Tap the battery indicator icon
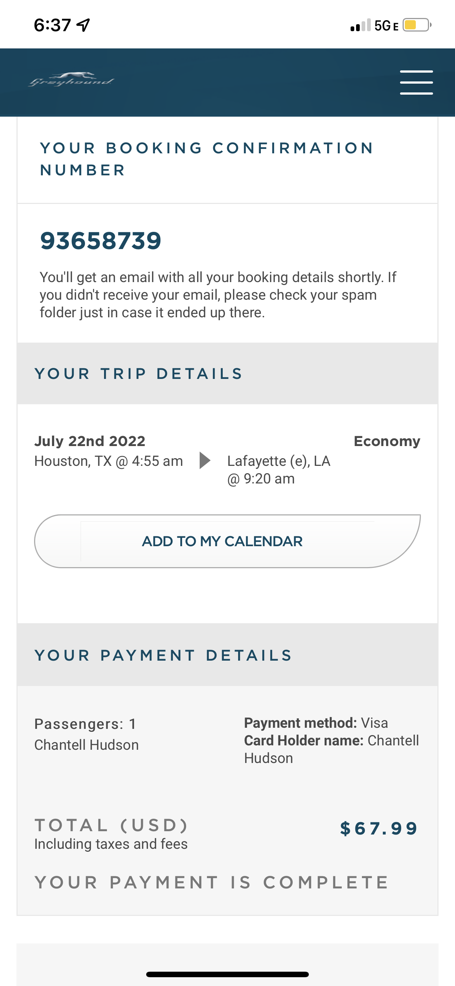Image resolution: width=455 pixels, height=986 pixels. tap(417, 25)
